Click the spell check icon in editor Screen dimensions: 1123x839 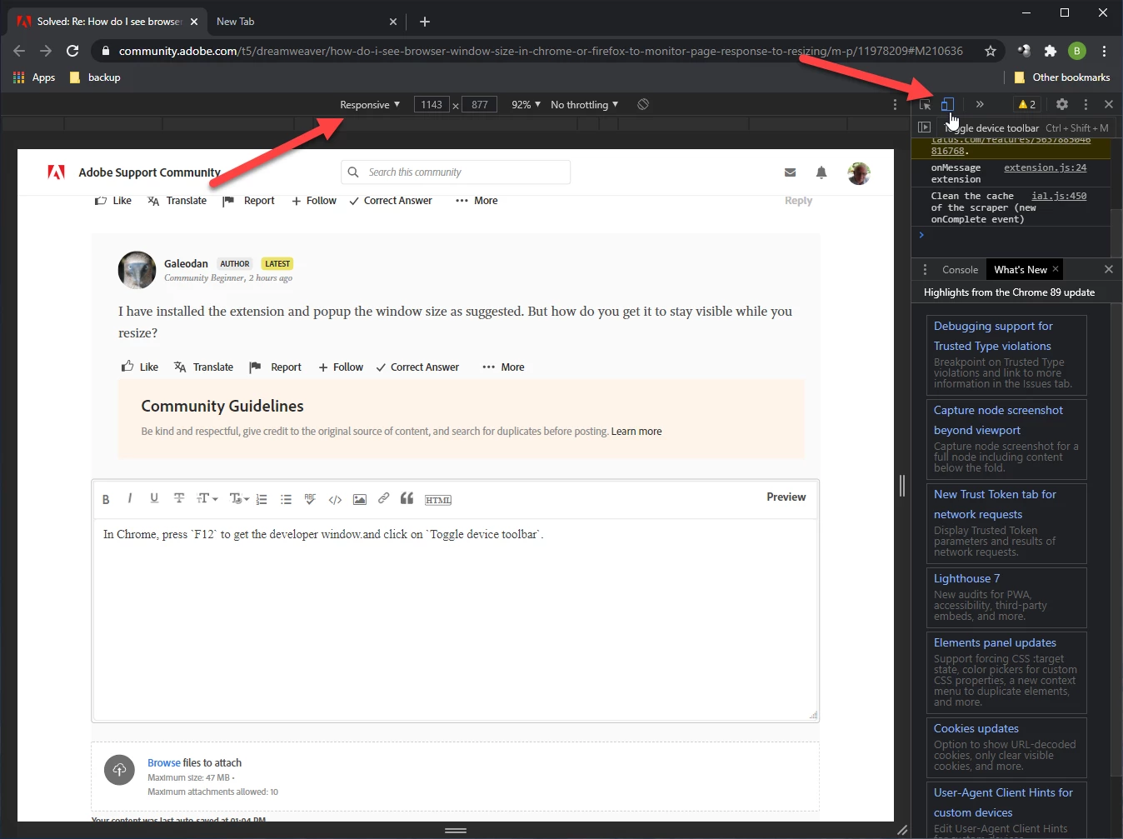pos(310,499)
